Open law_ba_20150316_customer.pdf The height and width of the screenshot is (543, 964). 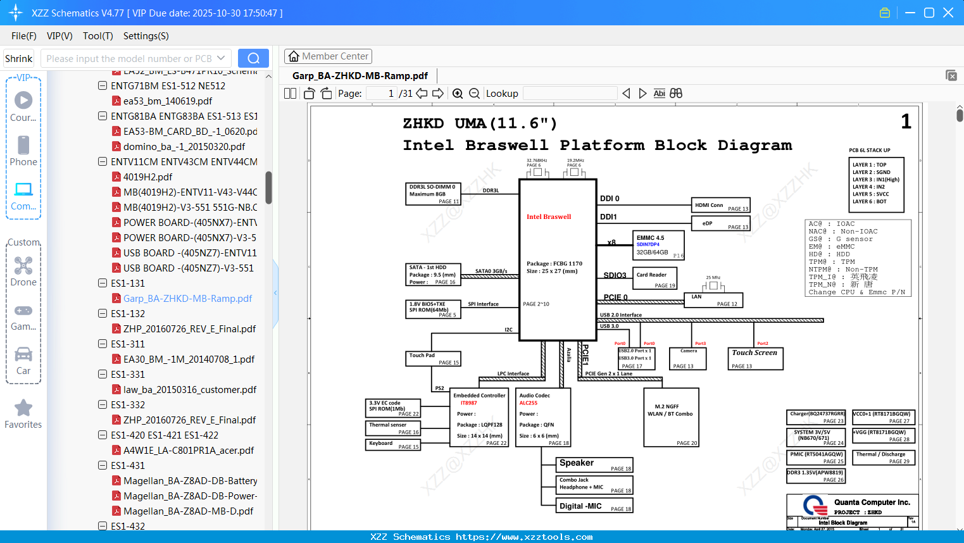pos(190,389)
